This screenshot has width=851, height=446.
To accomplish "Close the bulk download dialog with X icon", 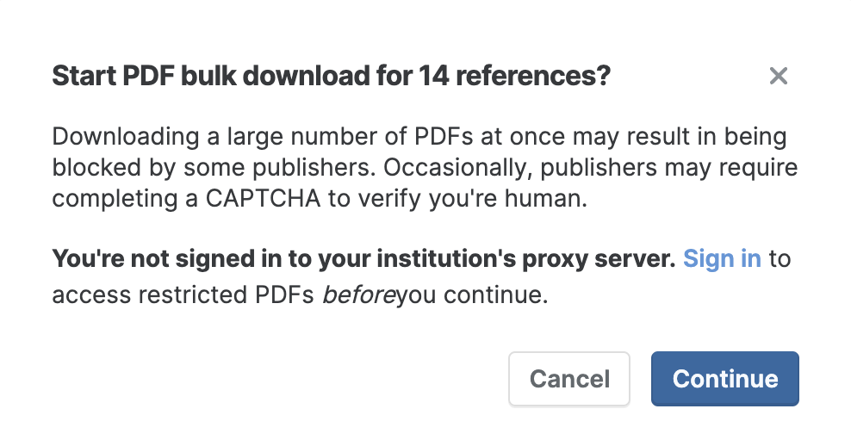I will (779, 76).
